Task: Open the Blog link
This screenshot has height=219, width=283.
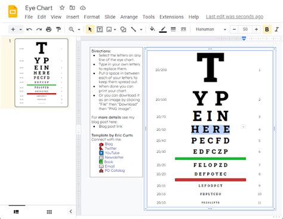Action: tap(109, 144)
